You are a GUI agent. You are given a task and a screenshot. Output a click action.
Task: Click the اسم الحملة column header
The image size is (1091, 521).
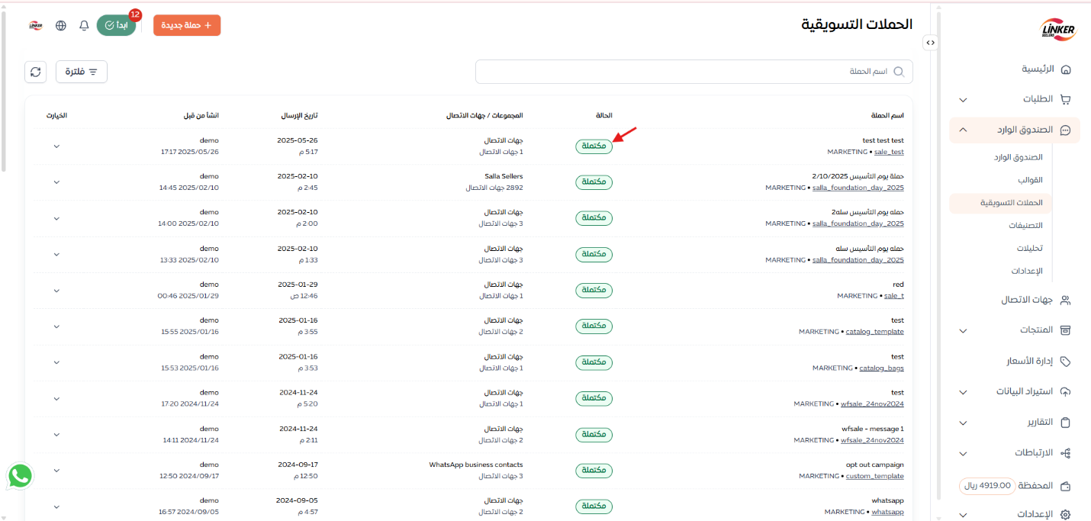click(x=887, y=116)
